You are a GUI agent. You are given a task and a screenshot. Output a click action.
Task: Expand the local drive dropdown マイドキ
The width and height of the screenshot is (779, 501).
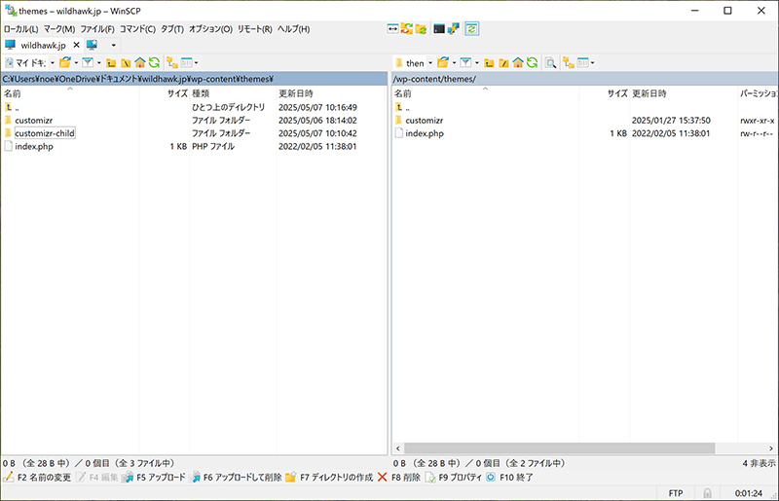click(x=52, y=63)
